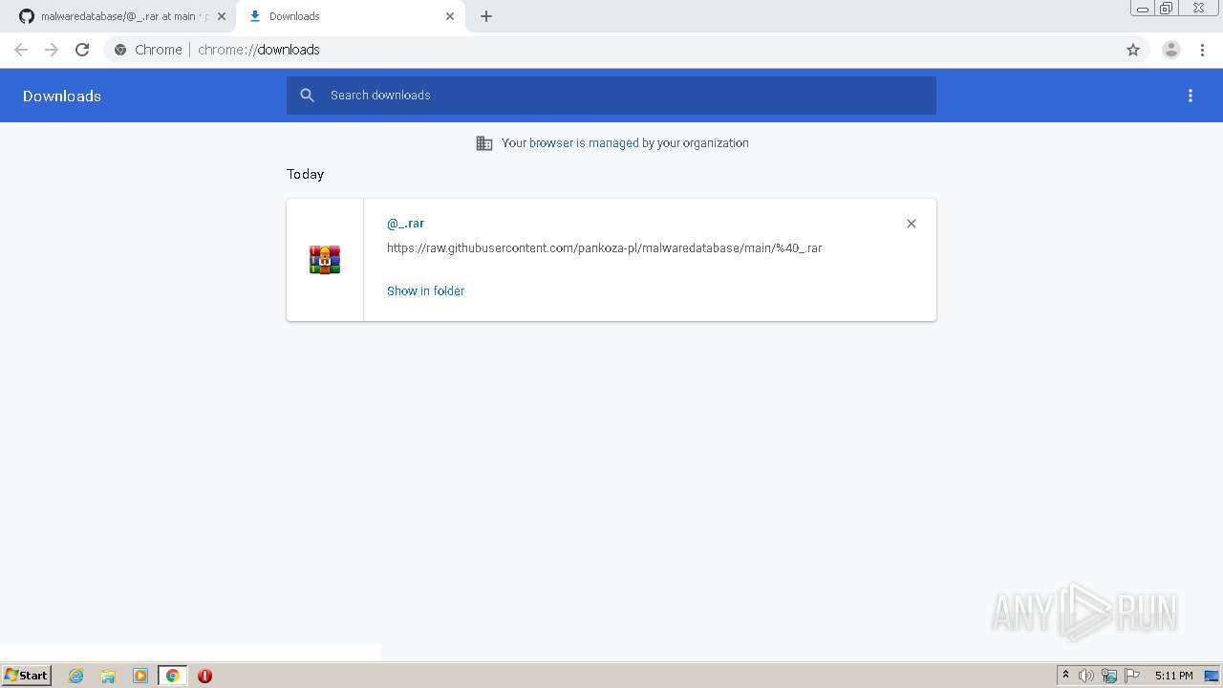Viewport: 1223px width, 688px height.
Task: Bookmark this page with the star icon
Action: point(1133,50)
